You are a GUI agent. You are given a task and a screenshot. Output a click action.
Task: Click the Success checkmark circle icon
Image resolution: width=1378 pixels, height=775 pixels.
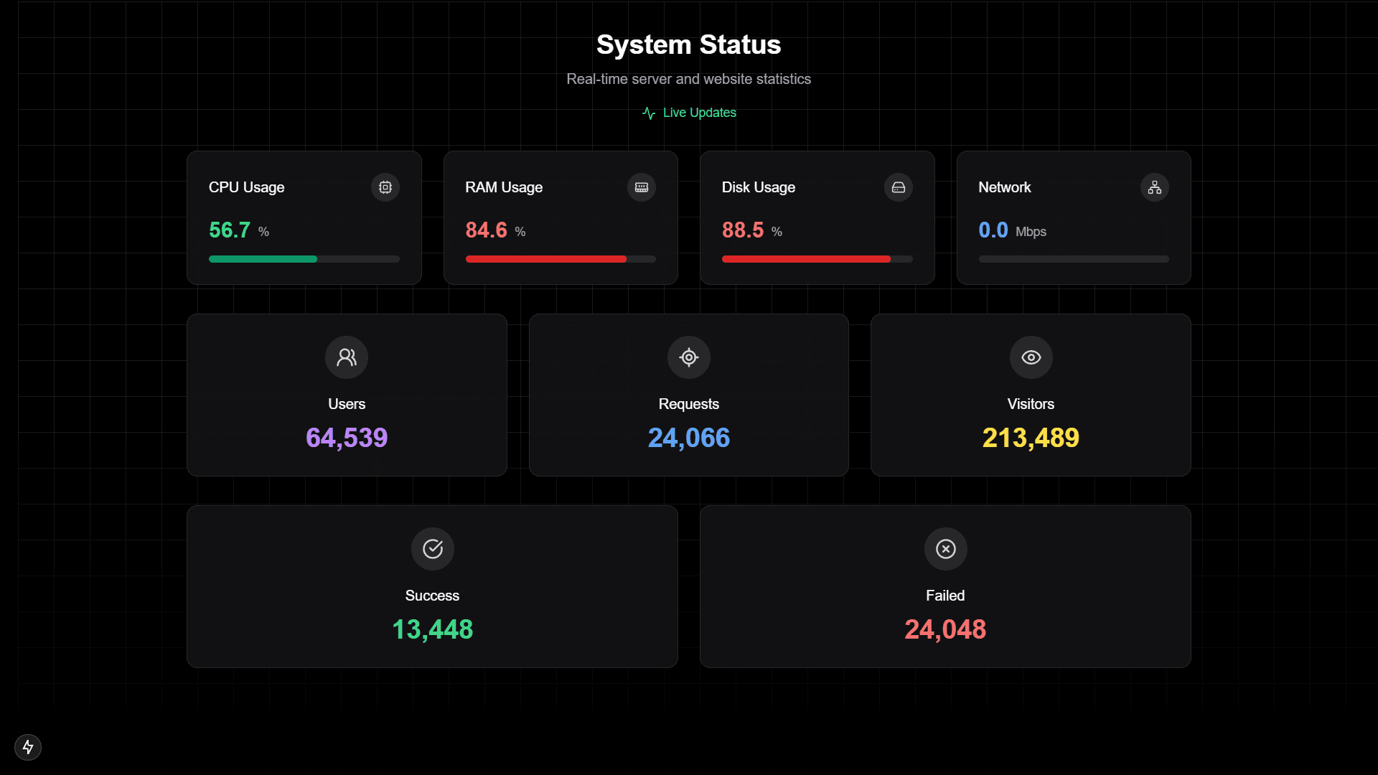click(432, 549)
